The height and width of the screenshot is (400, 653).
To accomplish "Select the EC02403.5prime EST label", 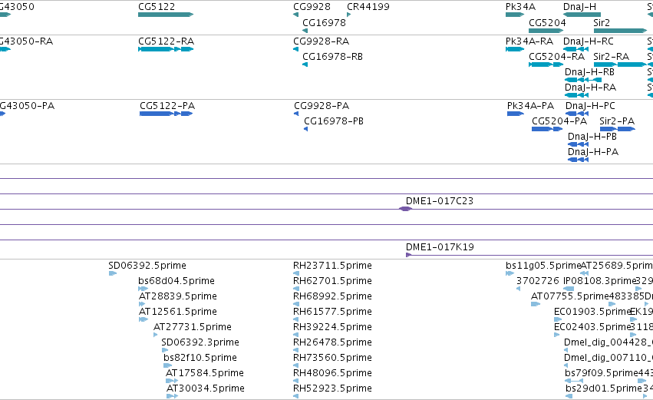I will [x=592, y=327].
